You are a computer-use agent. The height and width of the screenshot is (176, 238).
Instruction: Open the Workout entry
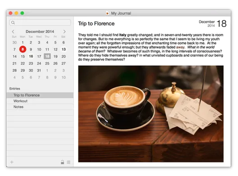pyautogui.click(x=40, y=101)
